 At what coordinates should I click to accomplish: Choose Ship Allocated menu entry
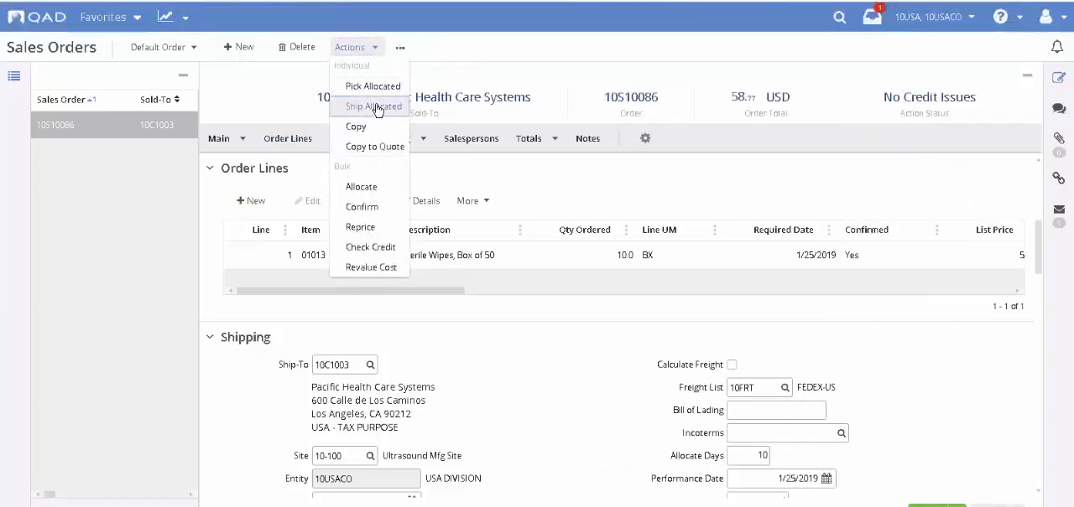(x=369, y=106)
